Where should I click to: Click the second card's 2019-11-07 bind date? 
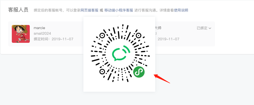[169, 39]
